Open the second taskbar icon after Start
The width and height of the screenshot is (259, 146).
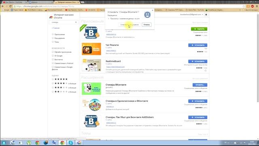click(21, 143)
